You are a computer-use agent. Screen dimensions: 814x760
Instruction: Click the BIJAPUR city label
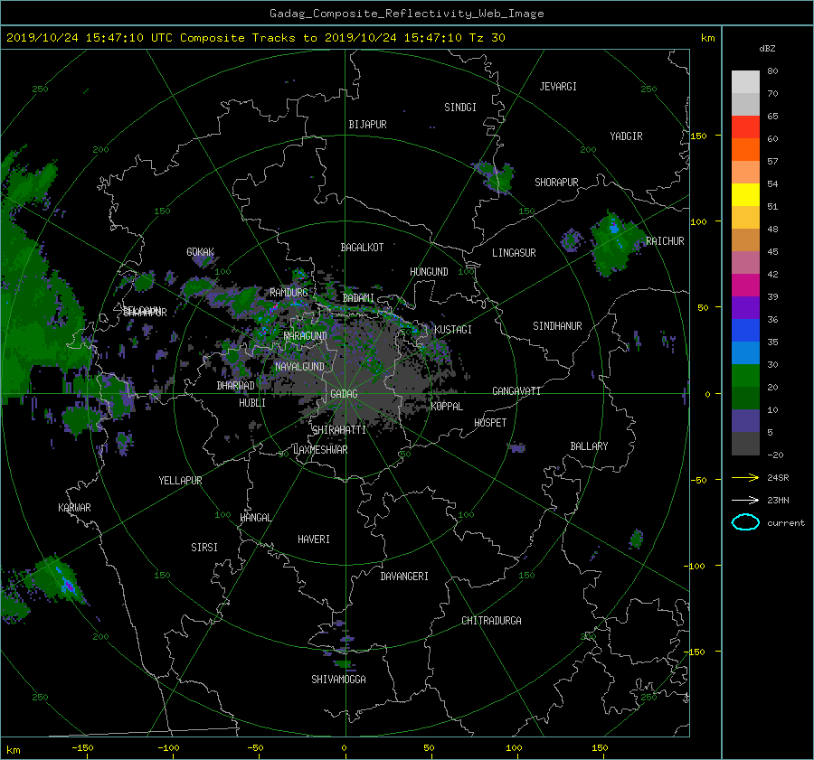(367, 125)
